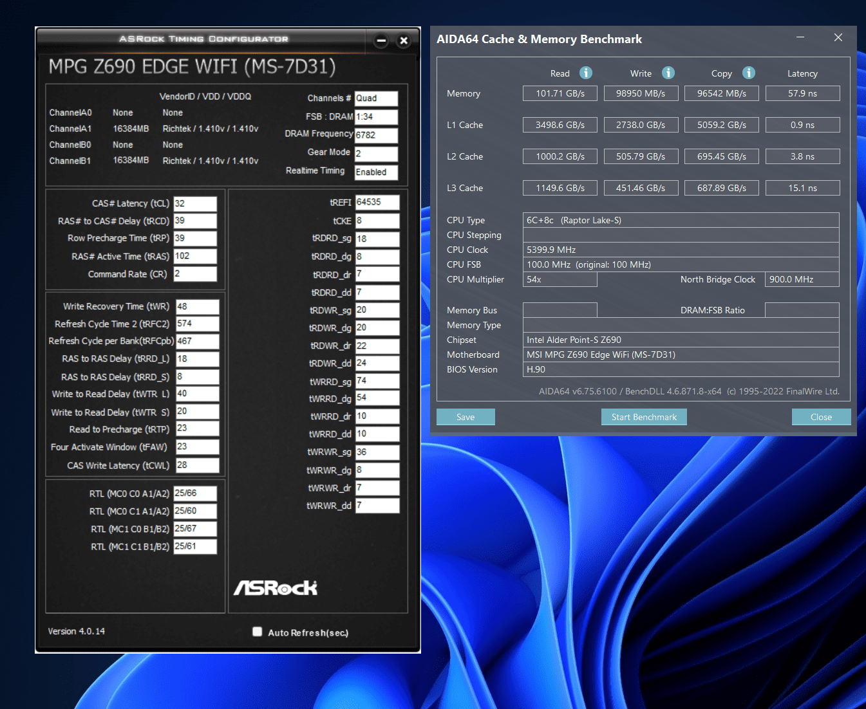Select the CAS Write Latency (tCWL) field
Image resolution: width=866 pixels, height=709 pixels.
pos(197,465)
